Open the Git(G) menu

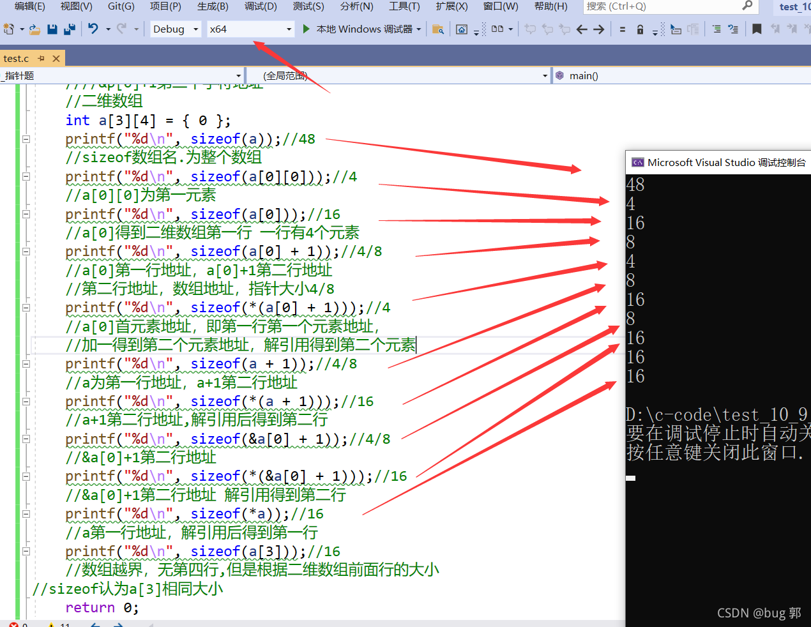[121, 6]
